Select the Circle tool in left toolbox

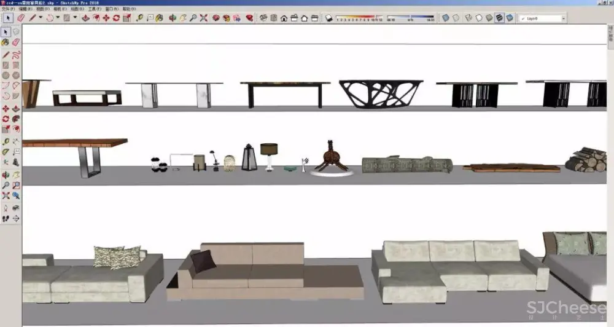6,75
